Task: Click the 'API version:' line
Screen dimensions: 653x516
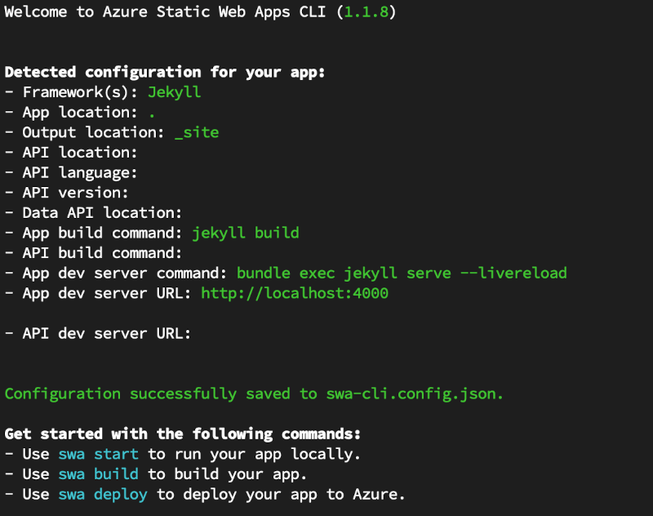Action: [x=66, y=193]
